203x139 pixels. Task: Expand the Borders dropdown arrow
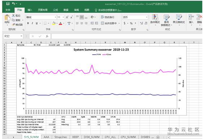(48, 24)
